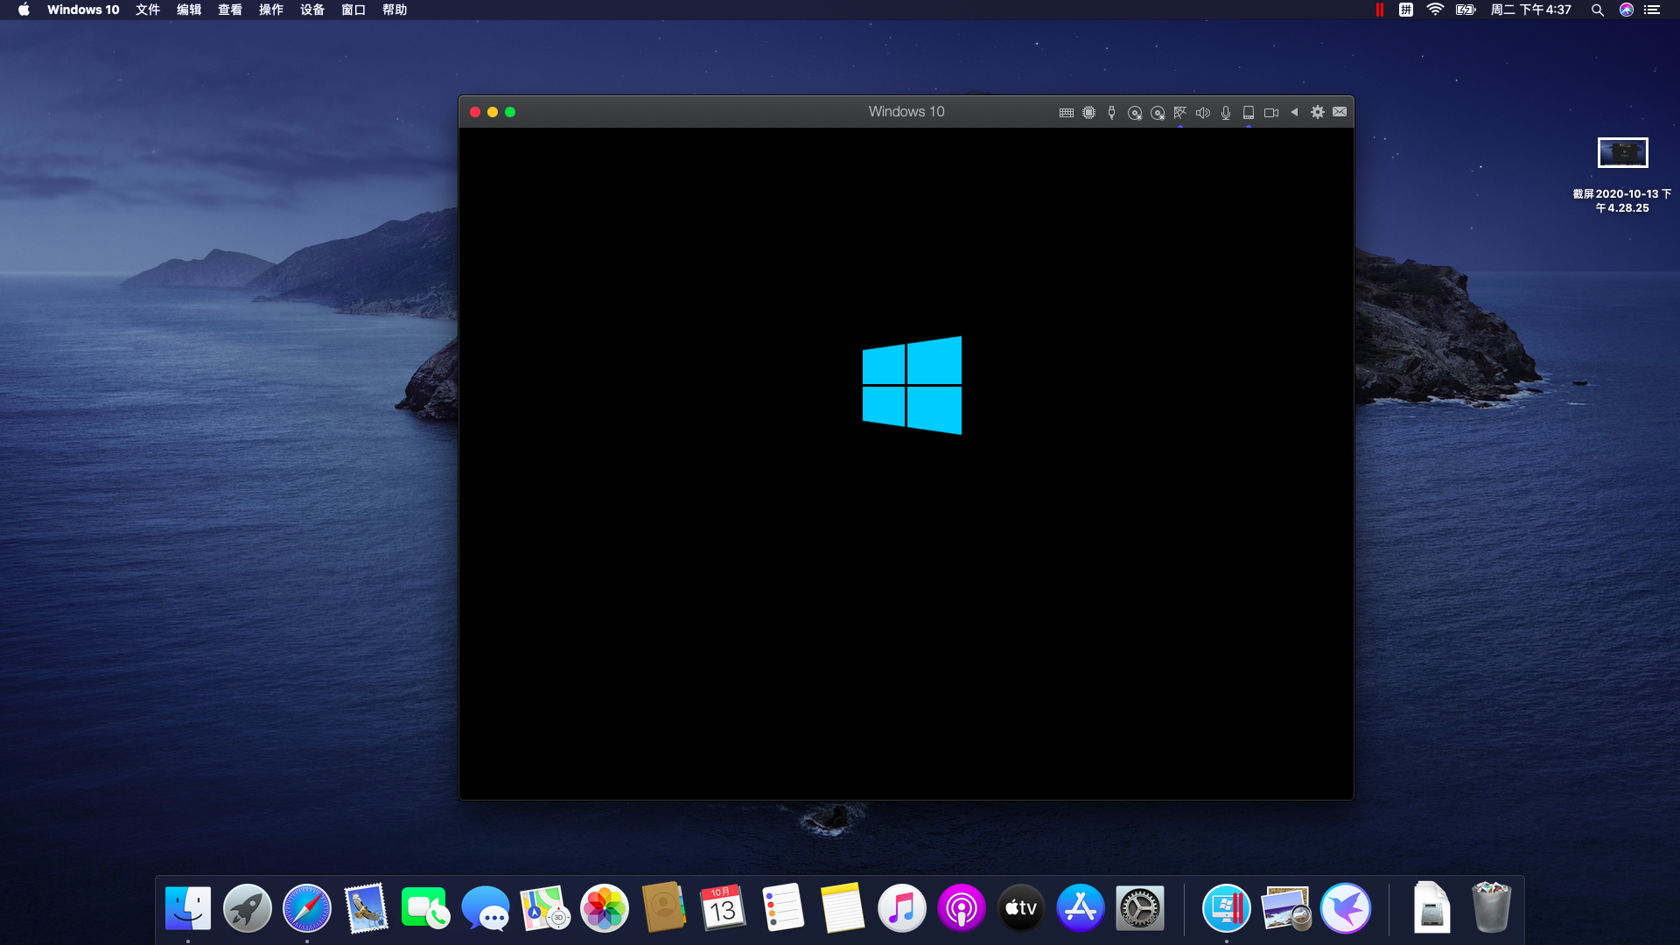This screenshot has height=945, width=1680.
Task: Open Photos from the Dock
Action: pos(605,908)
